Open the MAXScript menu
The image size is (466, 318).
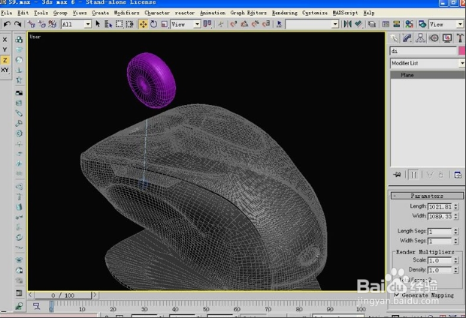click(x=345, y=13)
